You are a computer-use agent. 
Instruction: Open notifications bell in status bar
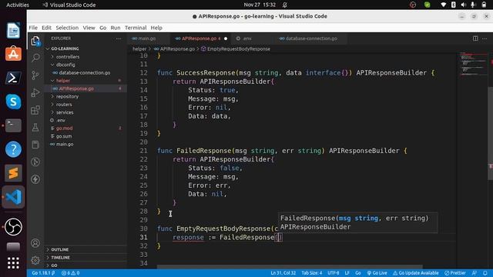(x=485, y=273)
